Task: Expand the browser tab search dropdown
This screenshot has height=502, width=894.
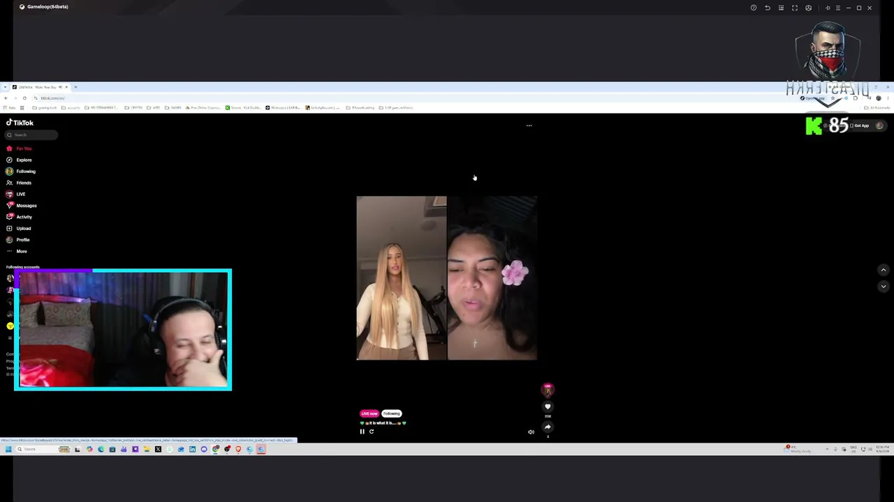Action: [6, 87]
